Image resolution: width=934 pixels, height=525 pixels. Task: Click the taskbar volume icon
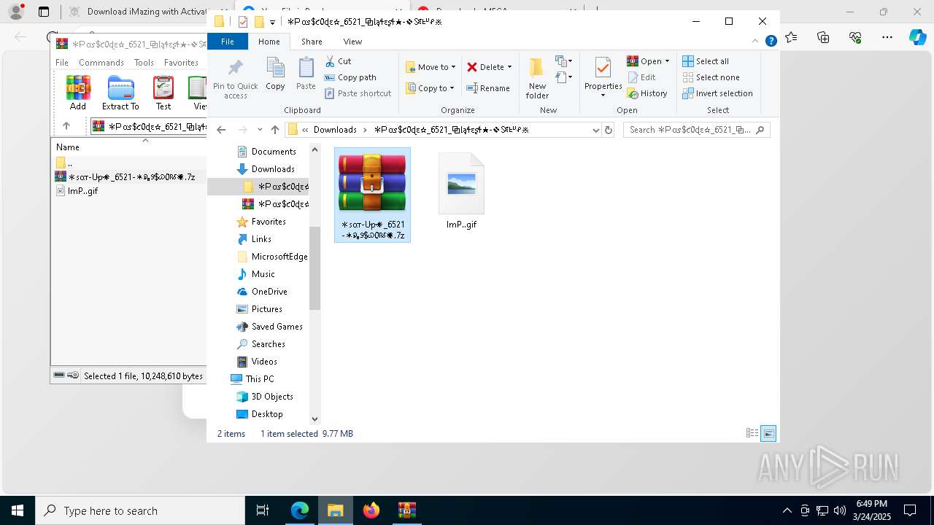point(840,510)
